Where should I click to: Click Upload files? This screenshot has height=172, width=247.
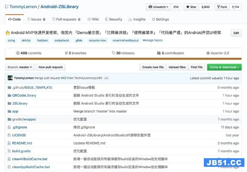click(x=177, y=67)
